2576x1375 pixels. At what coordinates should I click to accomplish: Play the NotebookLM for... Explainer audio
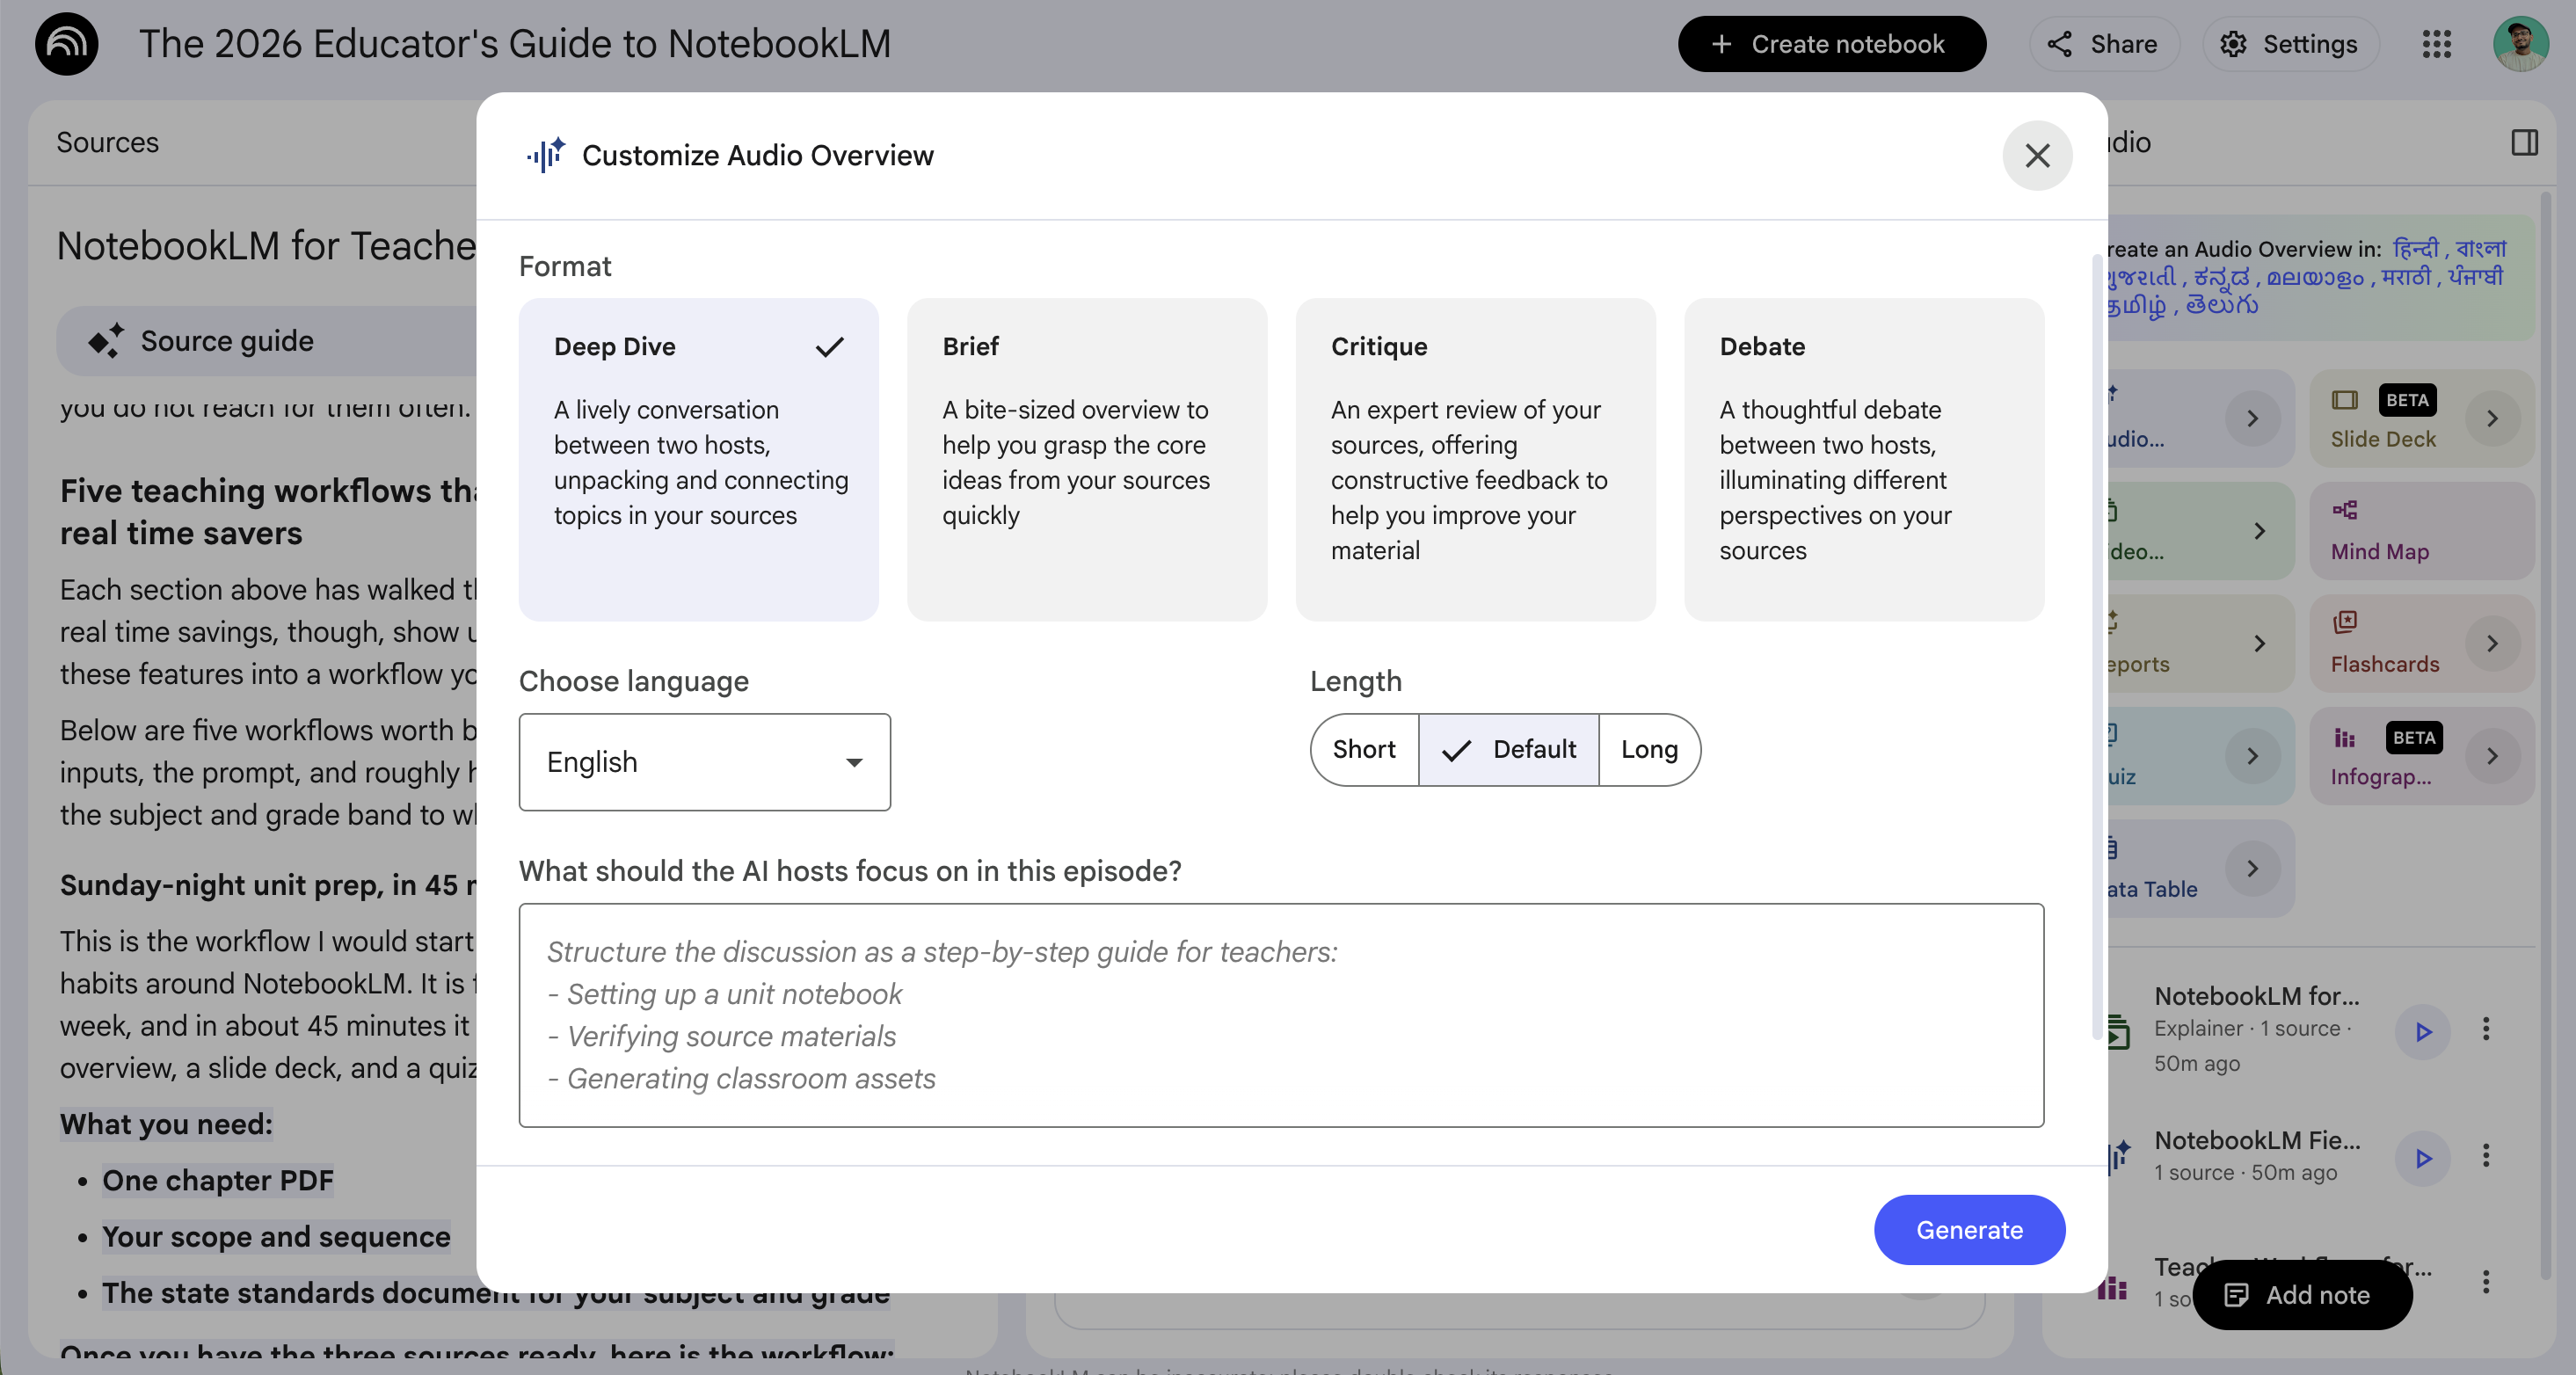click(x=2422, y=1031)
